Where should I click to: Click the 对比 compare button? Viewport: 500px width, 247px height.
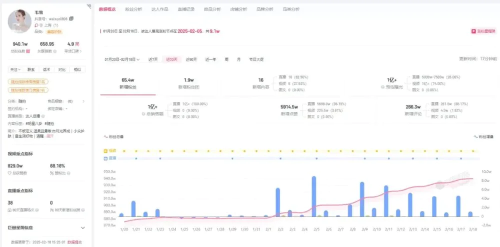point(62,69)
